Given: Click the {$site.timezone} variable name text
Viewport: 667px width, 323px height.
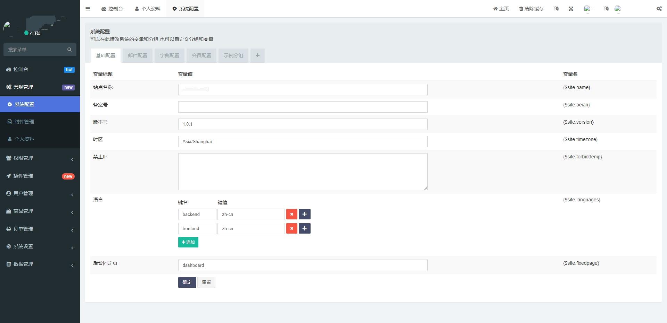Looking at the screenshot, I should (580, 139).
